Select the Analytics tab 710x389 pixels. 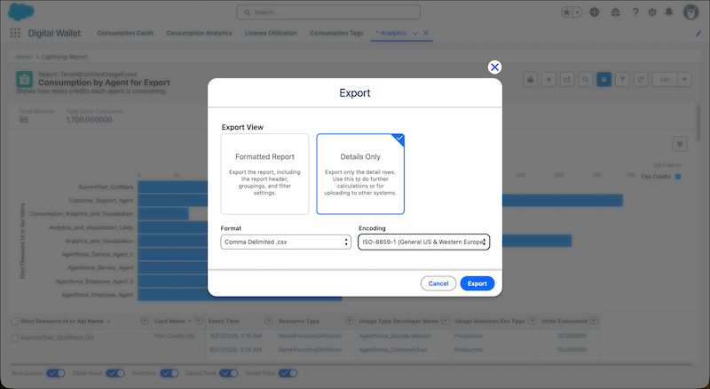[391, 33]
